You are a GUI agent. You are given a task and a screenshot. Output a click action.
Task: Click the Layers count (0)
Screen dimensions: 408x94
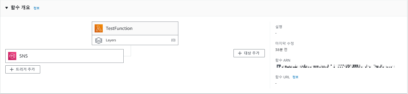coord(173,40)
